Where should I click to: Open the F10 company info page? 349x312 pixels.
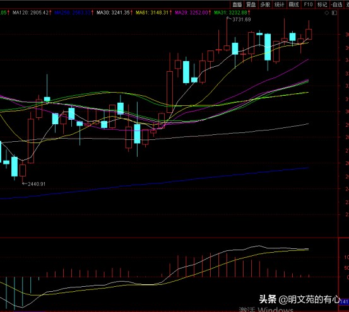[x=308, y=4]
